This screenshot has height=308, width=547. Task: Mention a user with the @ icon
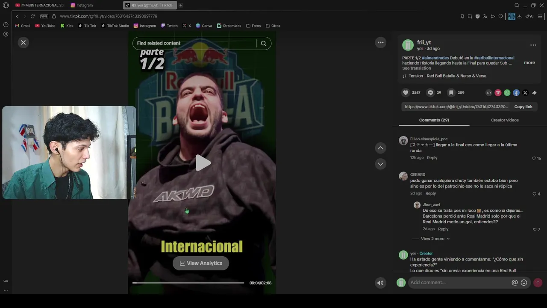click(x=515, y=283)
